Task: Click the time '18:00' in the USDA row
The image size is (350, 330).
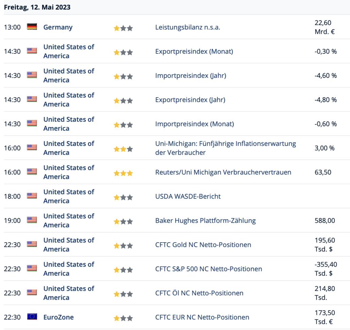Action: [12, 197]
